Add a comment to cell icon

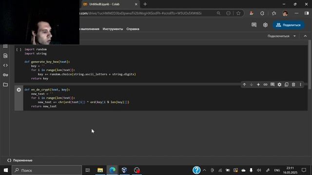coord(273,85)
